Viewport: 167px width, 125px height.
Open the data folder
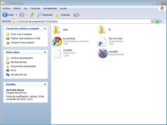pyautogui.click(x=57, y=30)
